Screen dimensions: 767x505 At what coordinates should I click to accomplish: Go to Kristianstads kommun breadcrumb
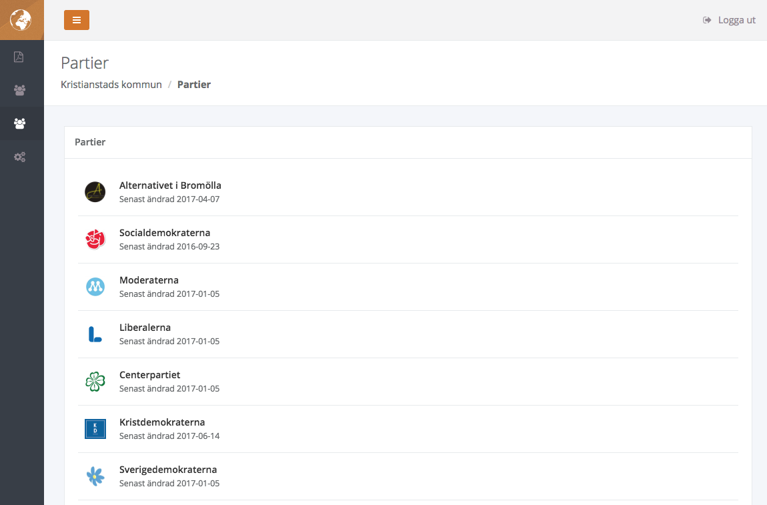(111, 84)
